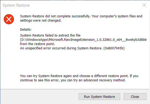
Task: Click the error code (0x8007045b)
Action: pyautogui.click(x=114, y=48)
